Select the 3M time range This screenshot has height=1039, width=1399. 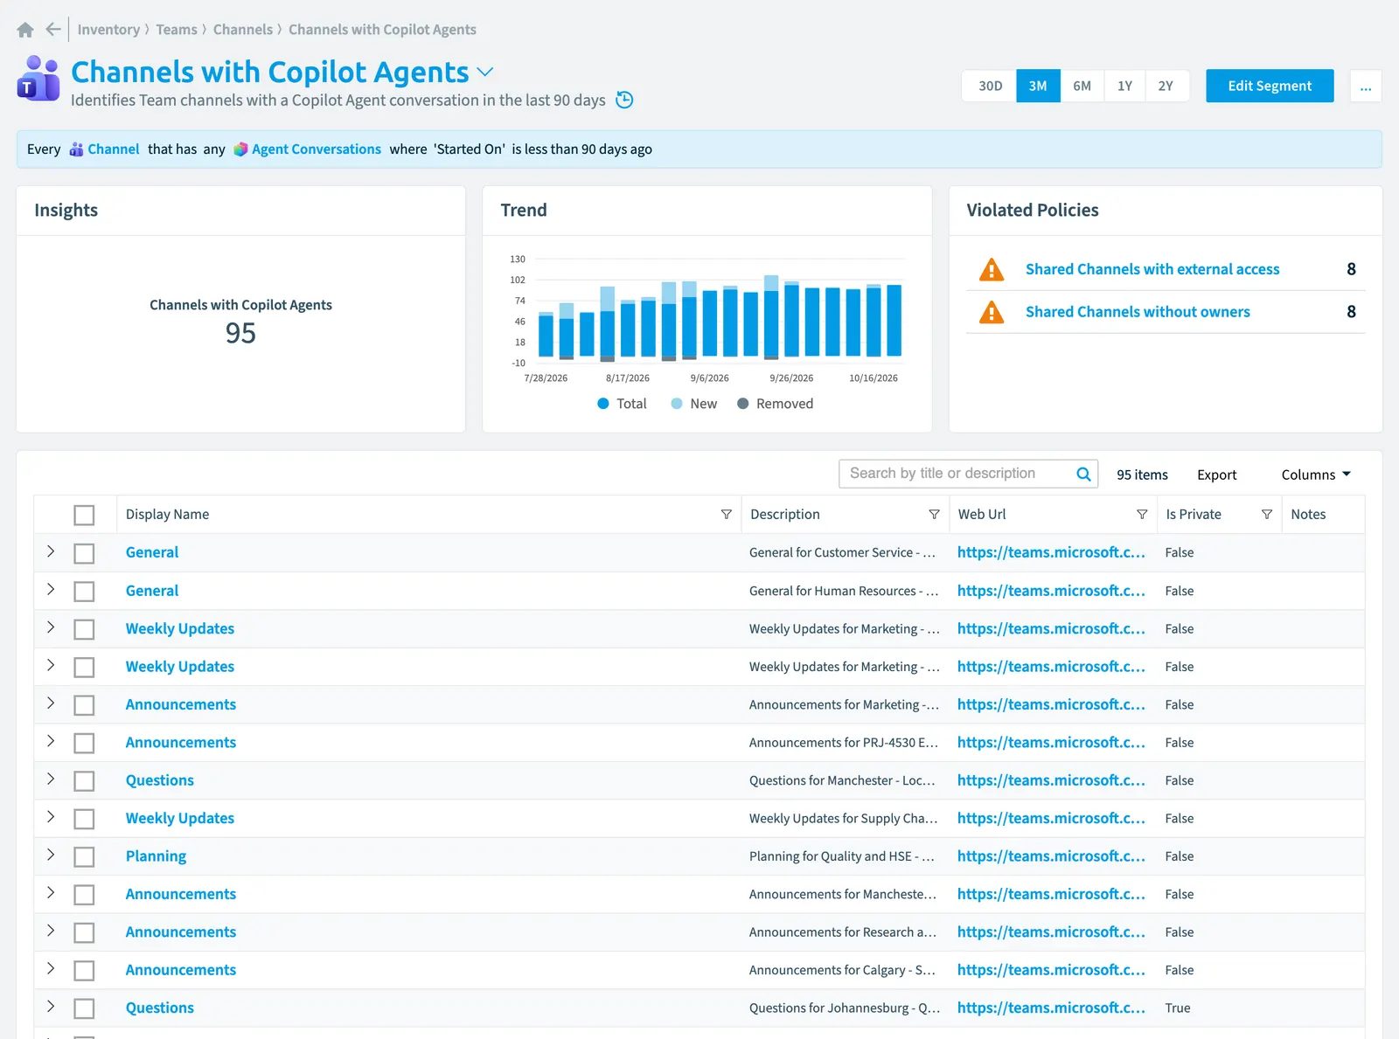click(x=1038, y=86)
